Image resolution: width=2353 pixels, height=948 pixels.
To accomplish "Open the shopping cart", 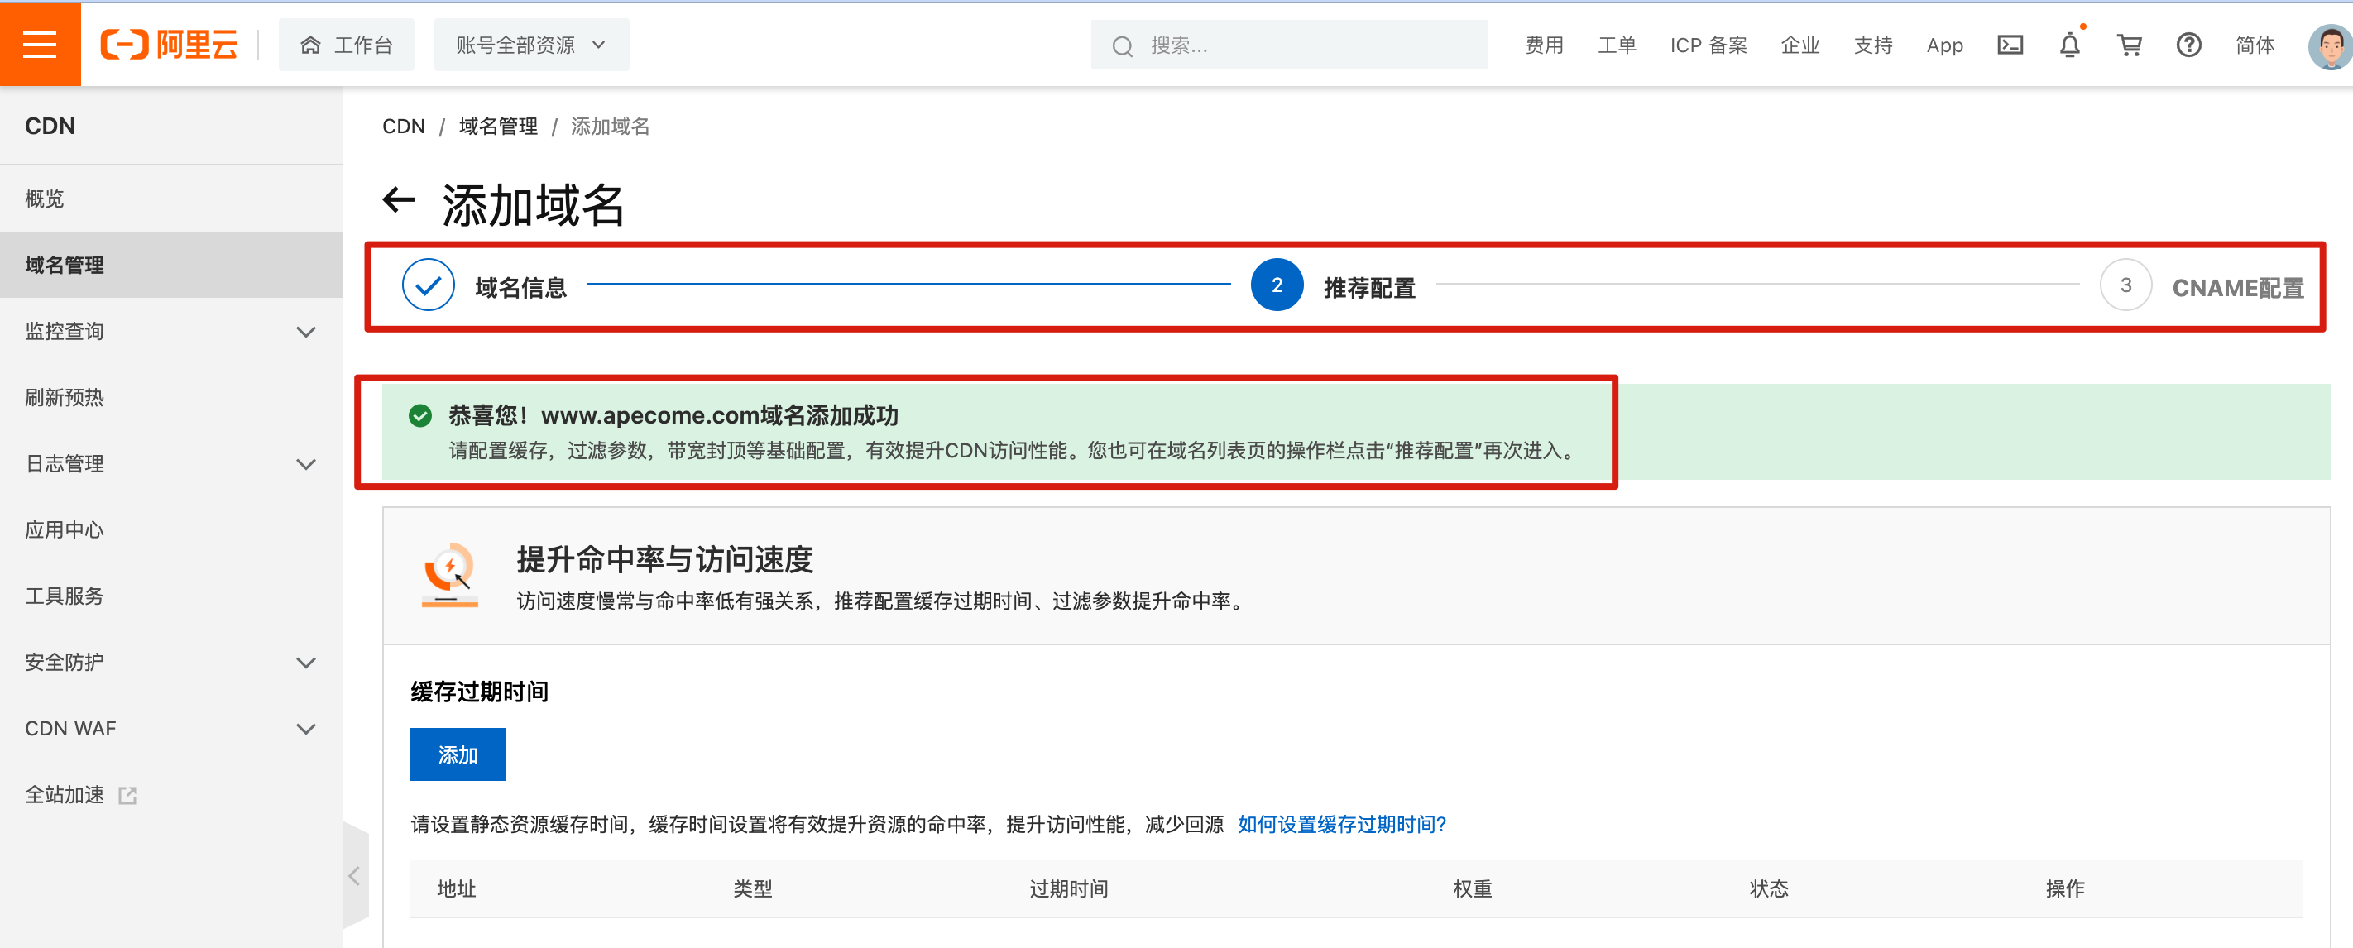I will pos(2130,45).
